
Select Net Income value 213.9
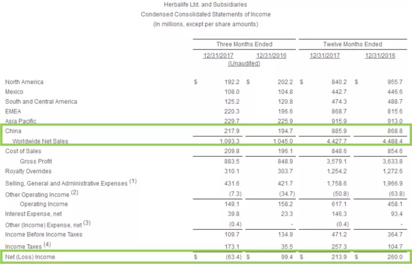point(339,257)
